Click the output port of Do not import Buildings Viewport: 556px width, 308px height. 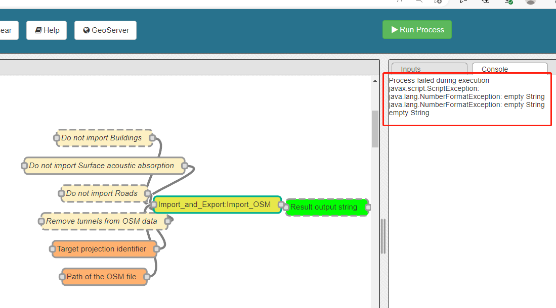click(x=152, y=138)
